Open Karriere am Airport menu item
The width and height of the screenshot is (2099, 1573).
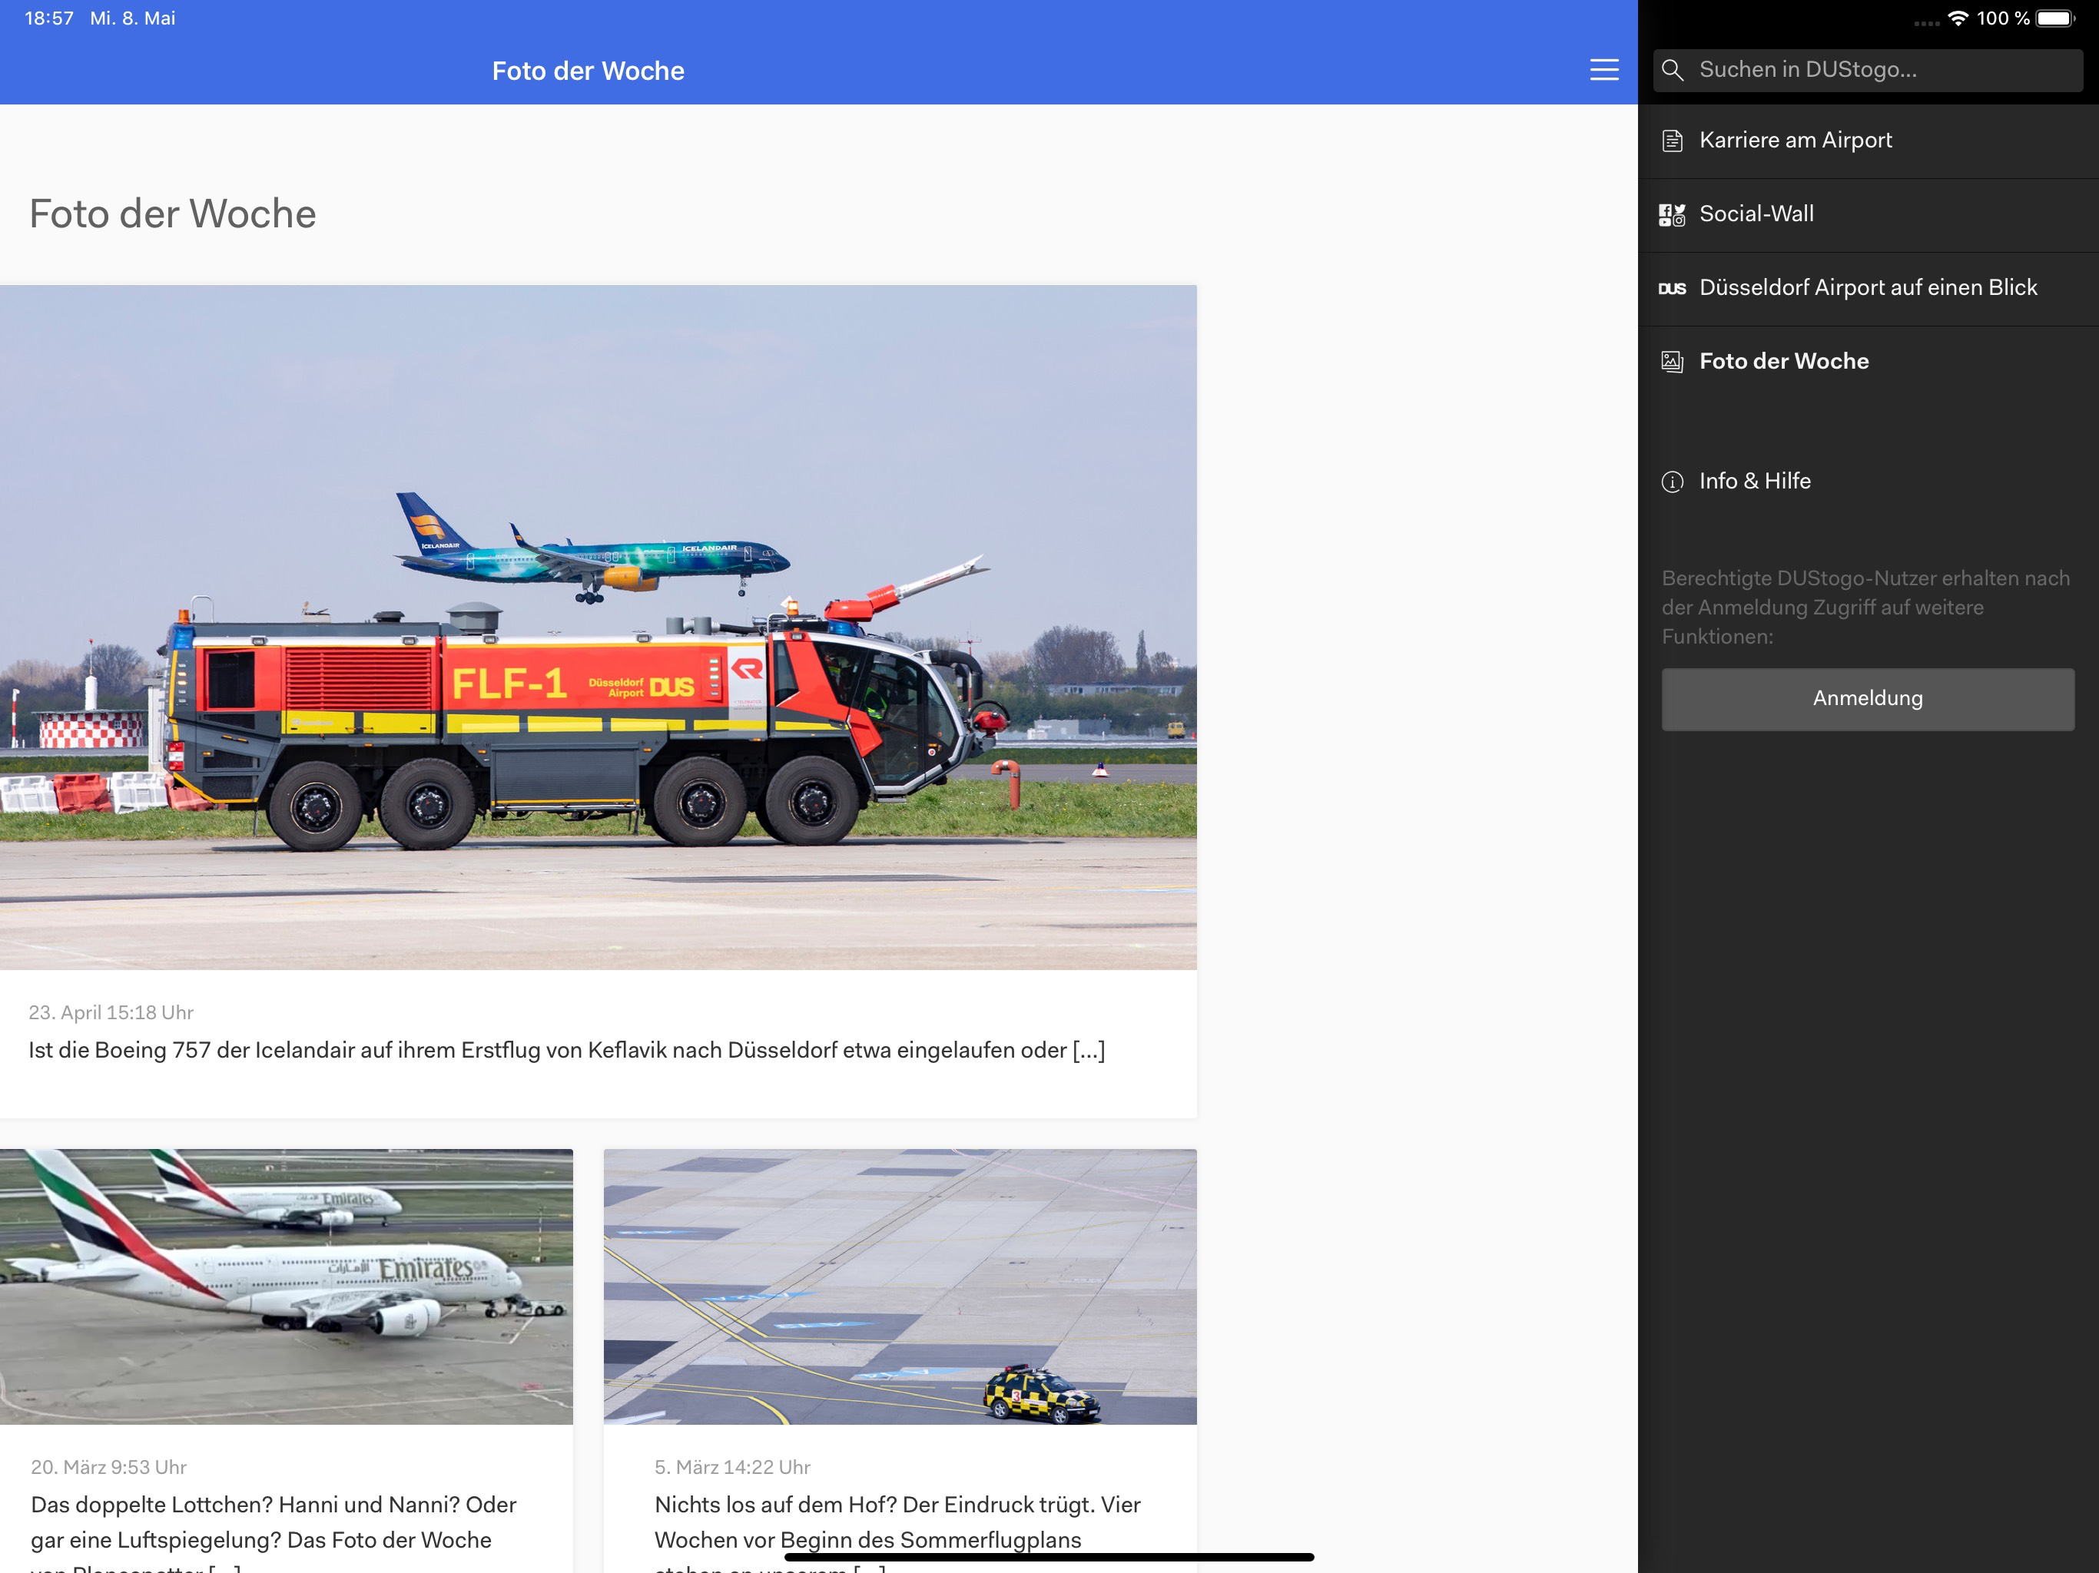click(x=1868, y=141)
